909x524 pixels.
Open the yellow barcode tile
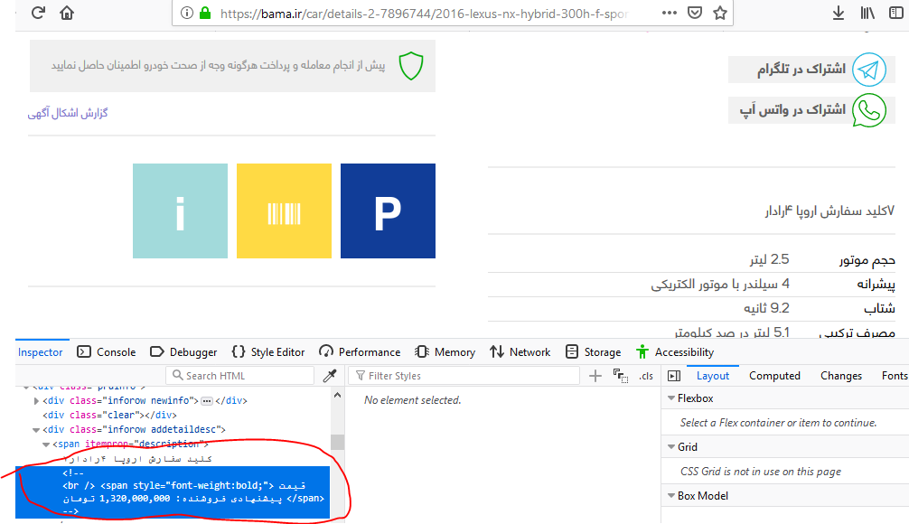pos(284,211)
